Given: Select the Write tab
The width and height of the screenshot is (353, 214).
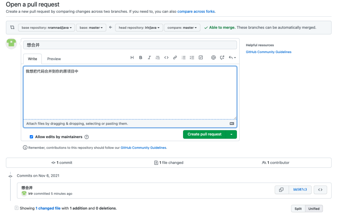Looking at the screenshot, I should pyautogui.click(x=32, y=59).
